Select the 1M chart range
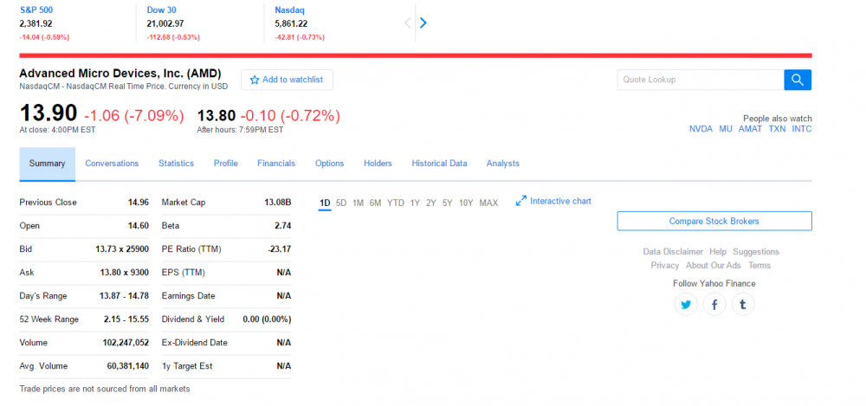The width and height of the screenshot is (866, 406). (x=358, y=203)
